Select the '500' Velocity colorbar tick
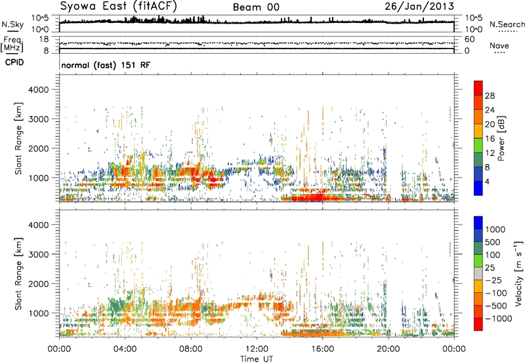Screen dimensions: 525x363 pos(493,242)
